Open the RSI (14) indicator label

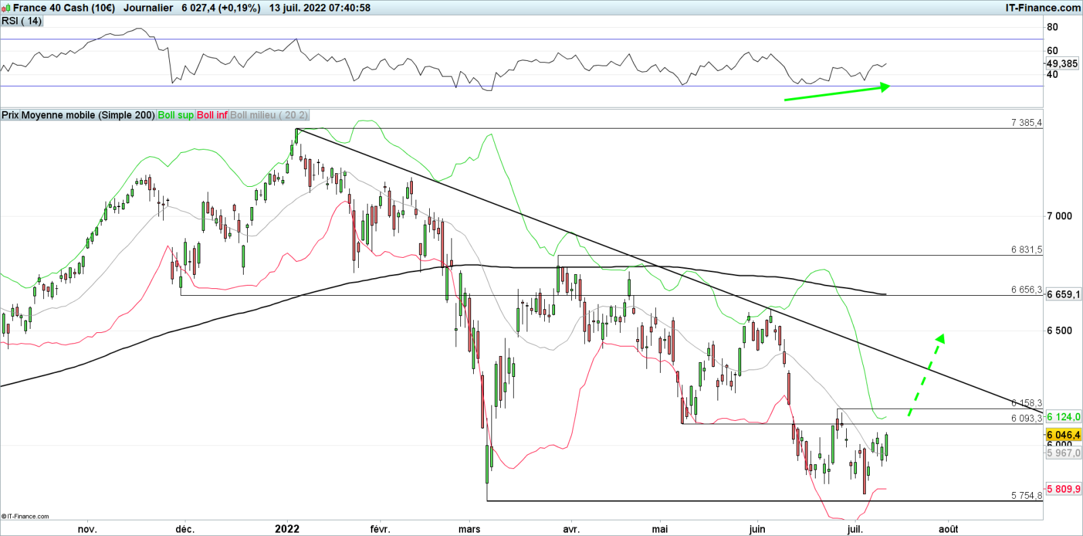click(22, 21)
